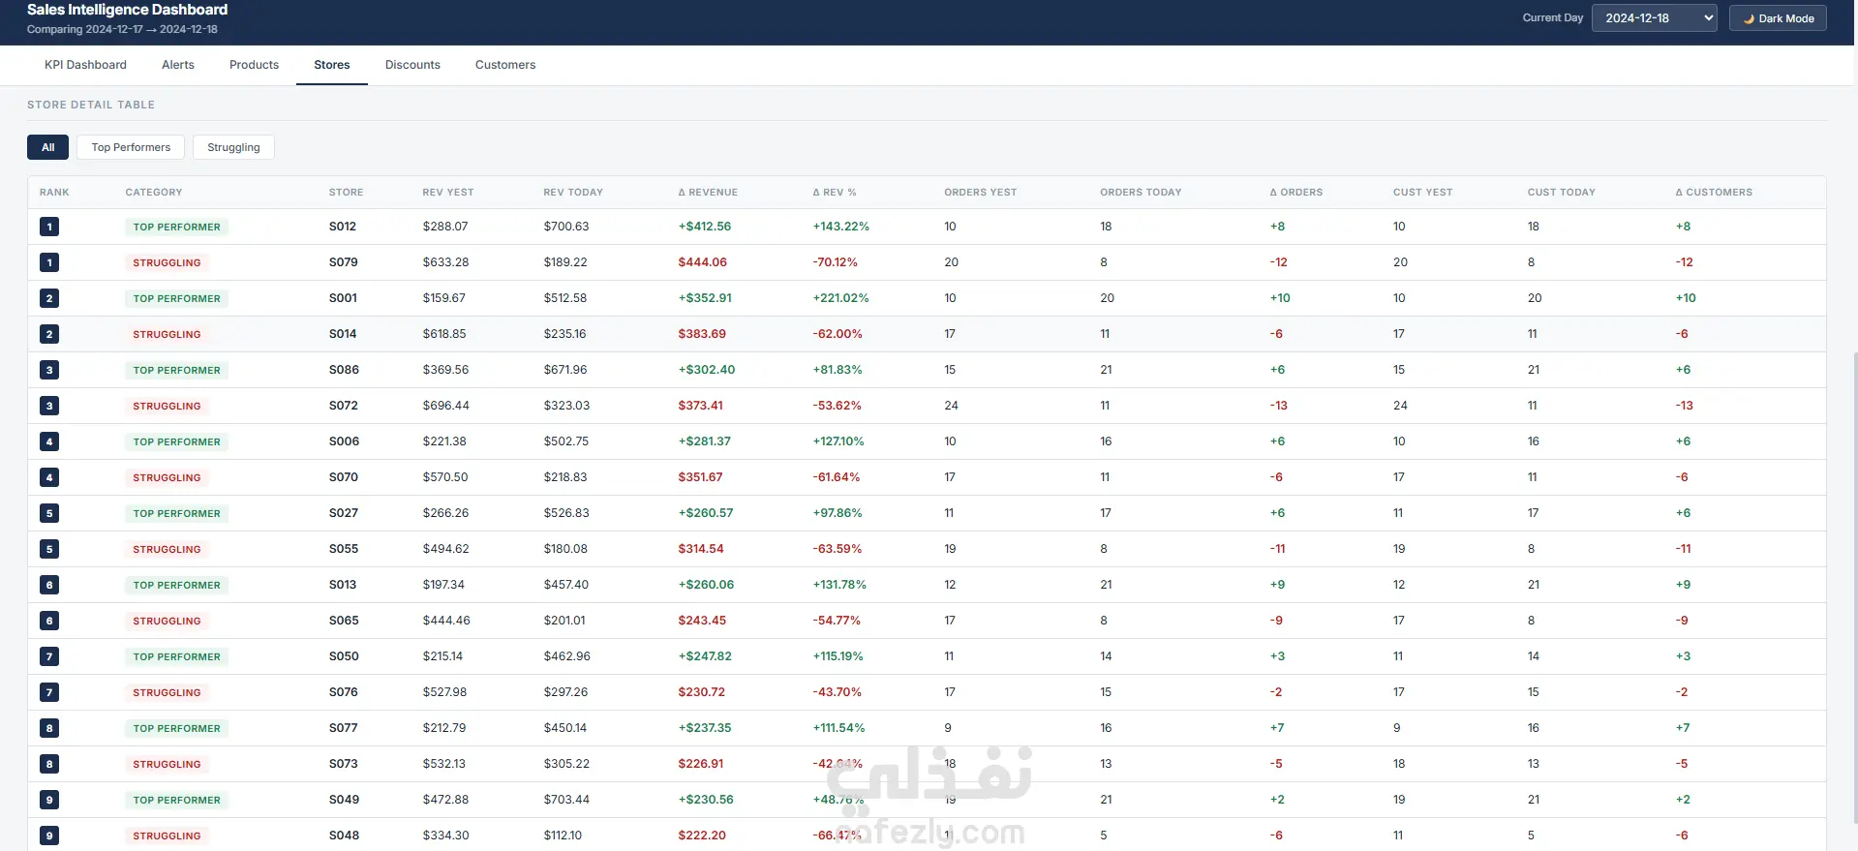Image resolution: width=1858 pixels, height=851 pixels.
Task: Open the Alerts tab
Action: click(178, 65)
